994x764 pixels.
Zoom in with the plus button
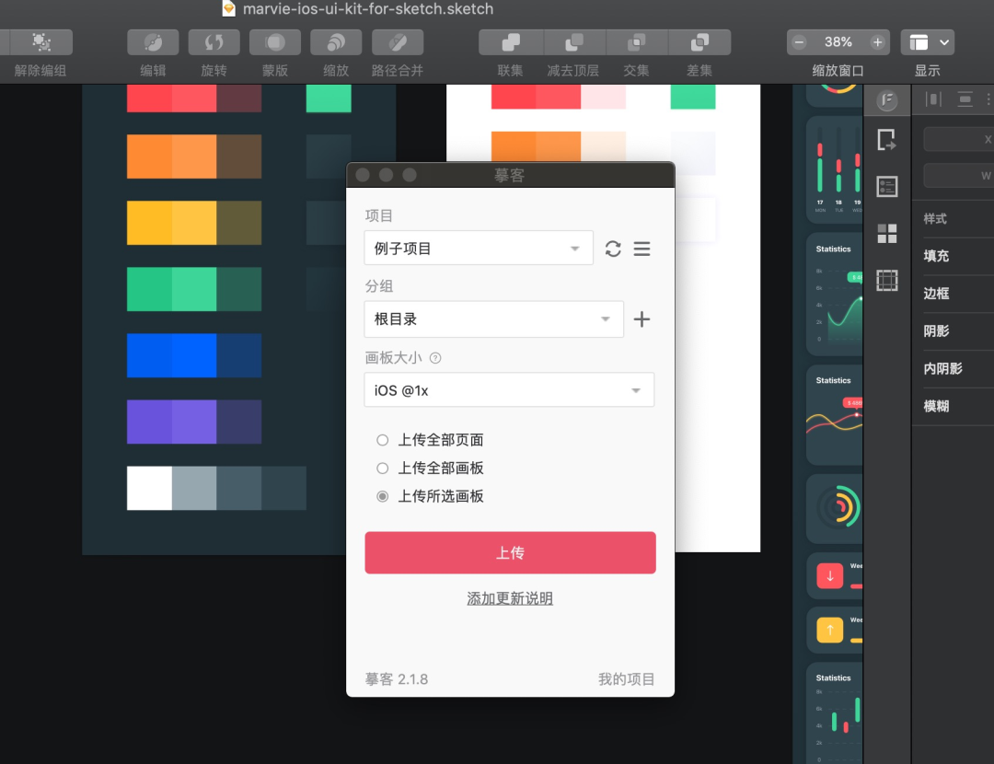[877, 42]
